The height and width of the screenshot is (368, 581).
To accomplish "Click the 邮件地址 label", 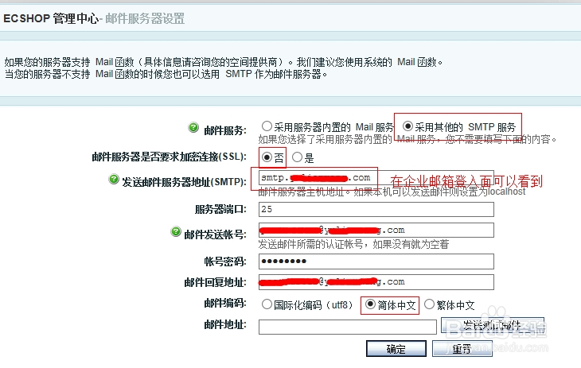I will tap(225, 325).
